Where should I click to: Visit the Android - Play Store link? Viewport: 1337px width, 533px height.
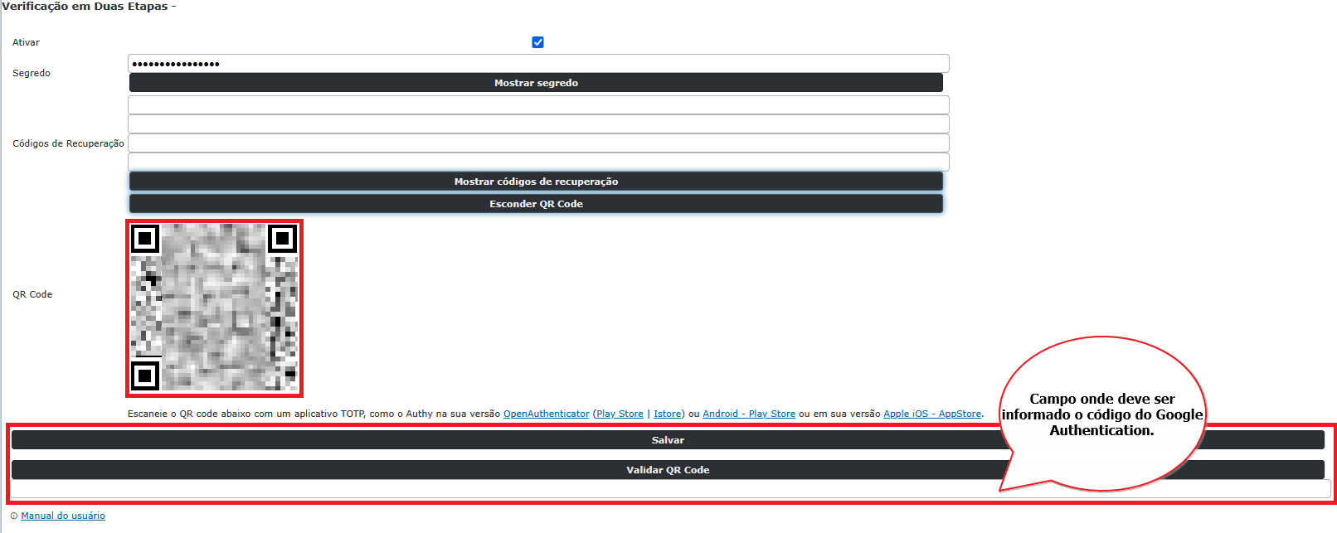pyautogui.click(x=748, y=414)
